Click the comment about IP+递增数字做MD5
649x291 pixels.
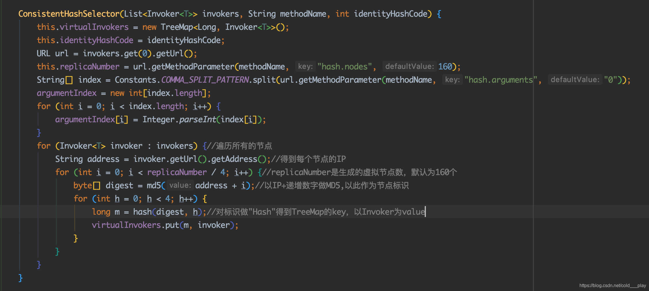point(332,185)
